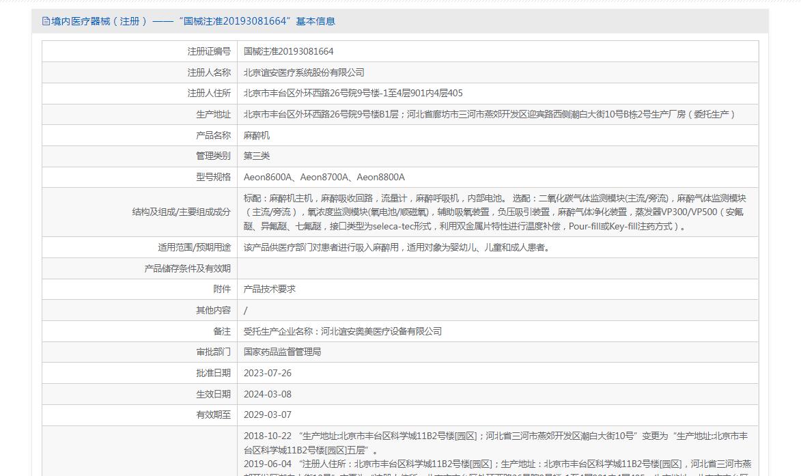Click the model specification Aeon8600A、Aeon8700A、Aeon8800A

pos(324,177)
